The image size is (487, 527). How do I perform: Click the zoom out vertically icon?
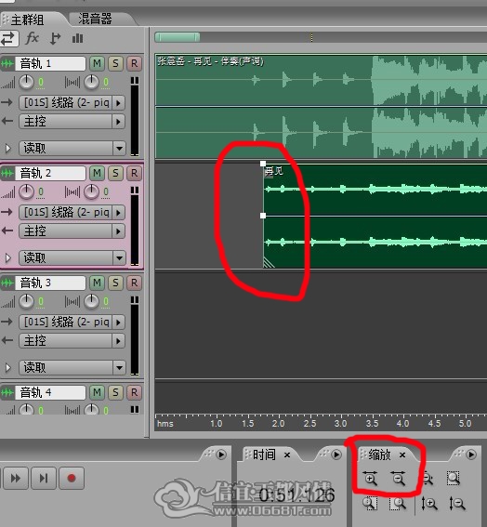click(457, 504)
